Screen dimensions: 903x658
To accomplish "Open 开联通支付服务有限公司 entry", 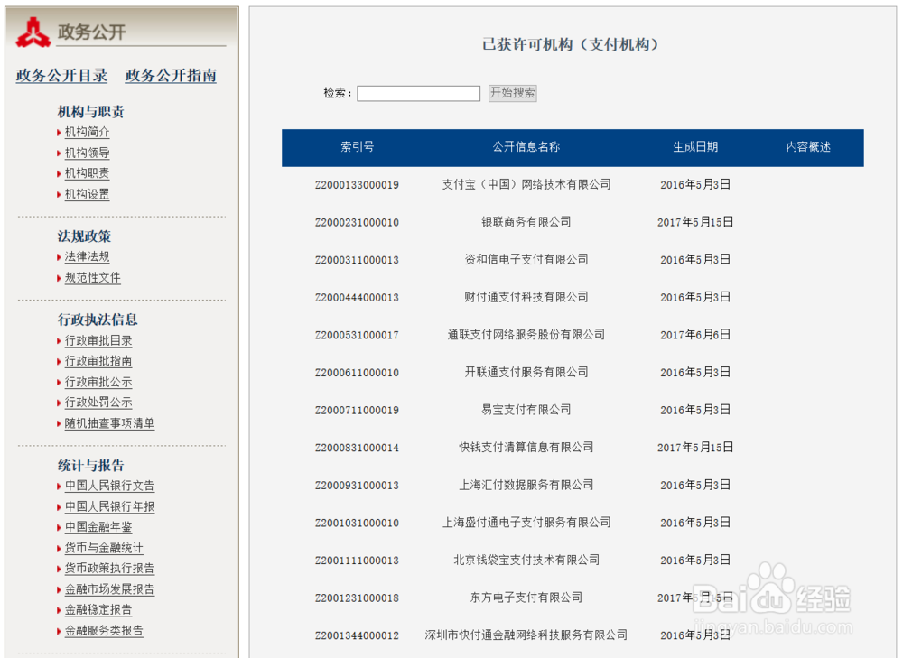I will click(526, 372).
